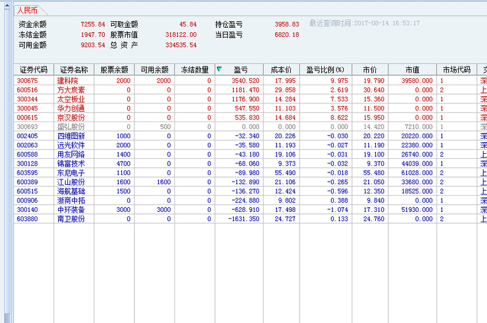The height and width of the screenshot is (323, 487).
Task: Select stock code 600389
Action: tap(27, 182)
